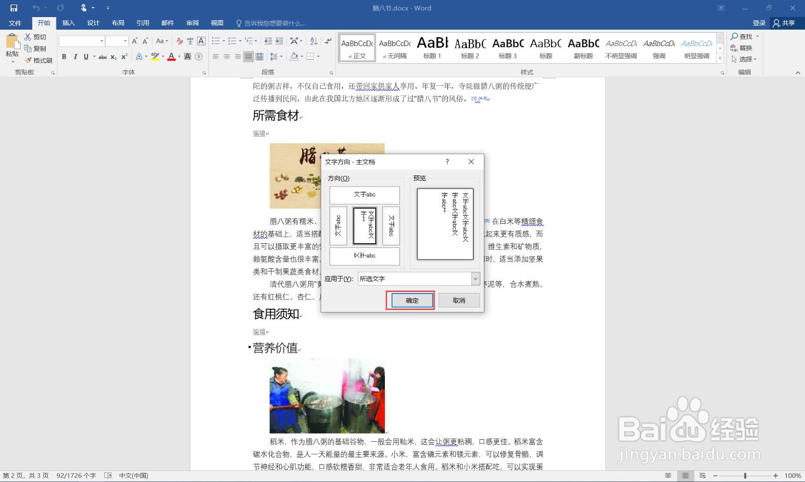Select the horizontal 文字abc direction option
The width and height of the screenshot is (805, 482).
click(x=364, y=195)
